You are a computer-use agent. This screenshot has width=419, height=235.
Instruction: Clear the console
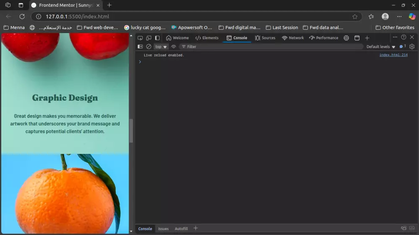149,47
